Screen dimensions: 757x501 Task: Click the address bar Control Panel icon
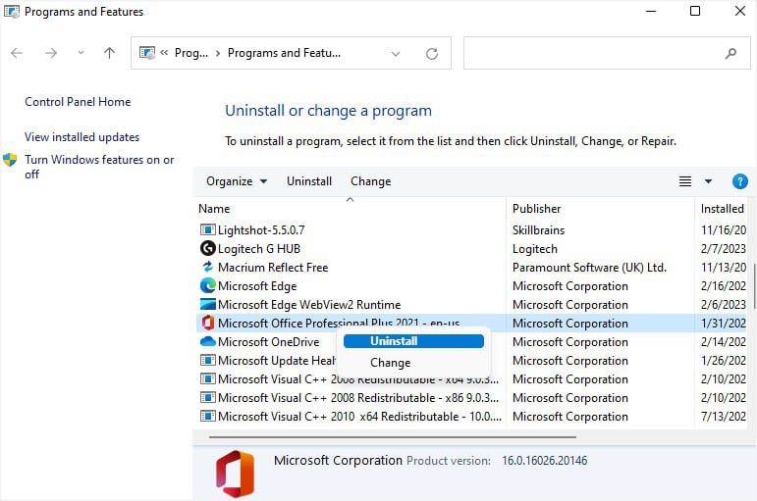(x=146, y=53)
